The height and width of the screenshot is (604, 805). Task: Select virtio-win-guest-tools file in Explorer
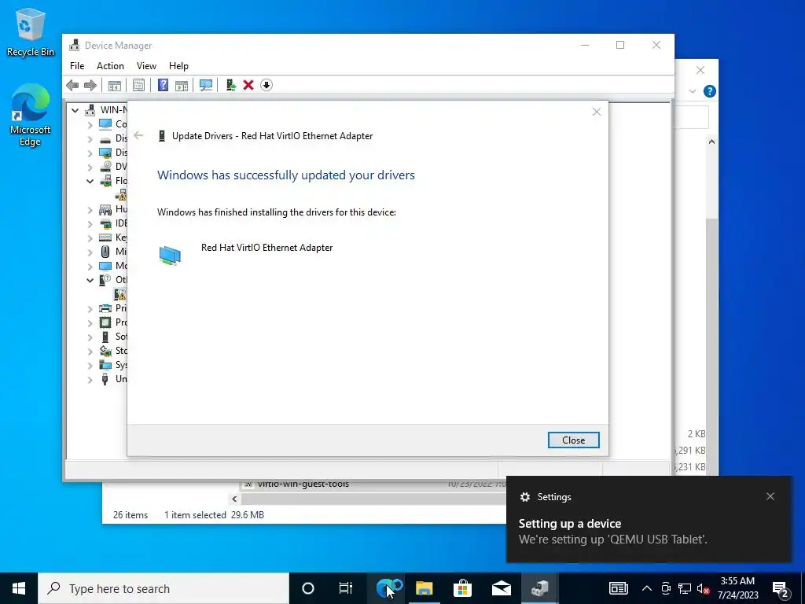303,484
